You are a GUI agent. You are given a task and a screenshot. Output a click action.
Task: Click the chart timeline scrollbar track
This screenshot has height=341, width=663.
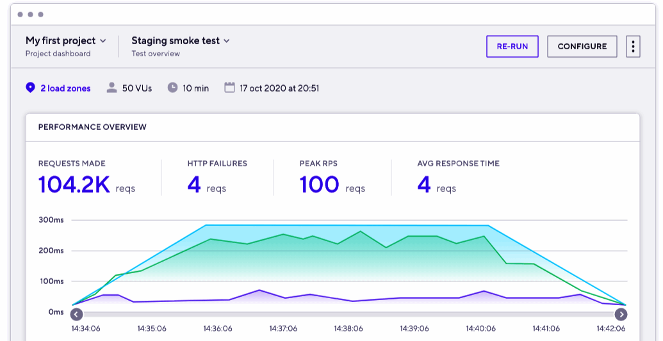pyautogui.click(x=348, y=314)
